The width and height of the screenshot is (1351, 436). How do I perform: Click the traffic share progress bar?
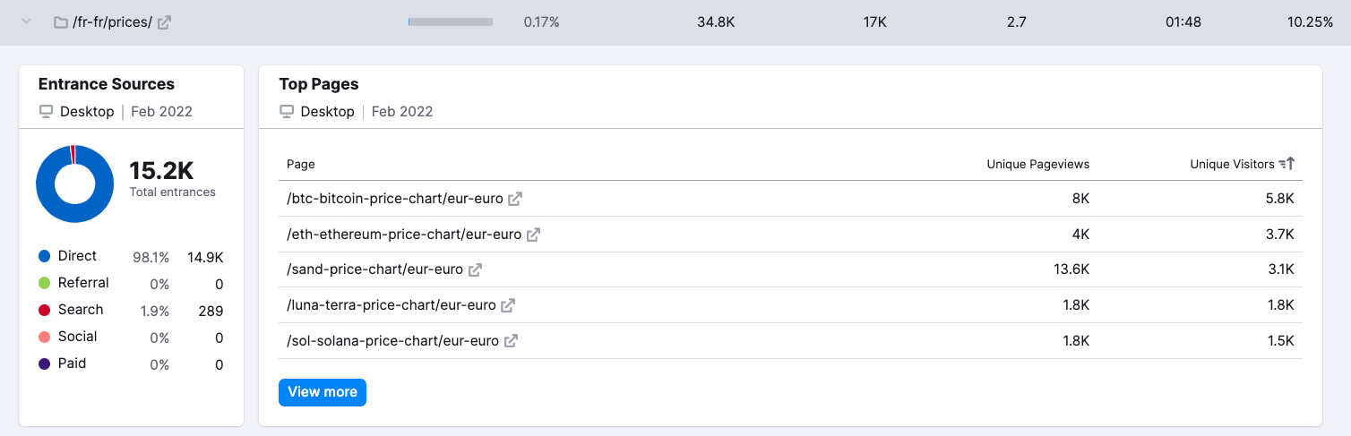451,21
